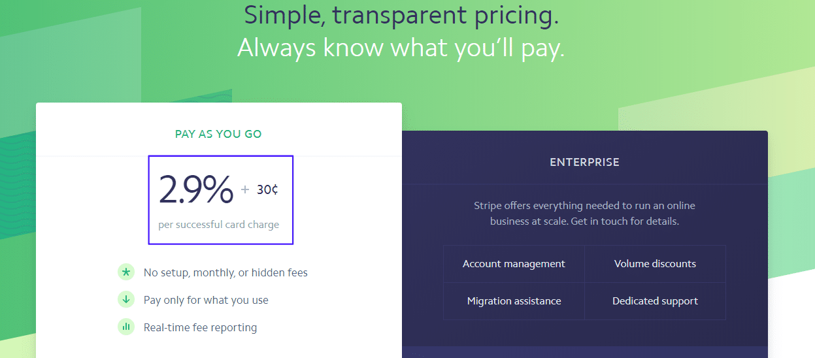This screenshot has width=815, height=358.
Task: Click the "Pay only for what you use" text
Action: pos(206,300)
